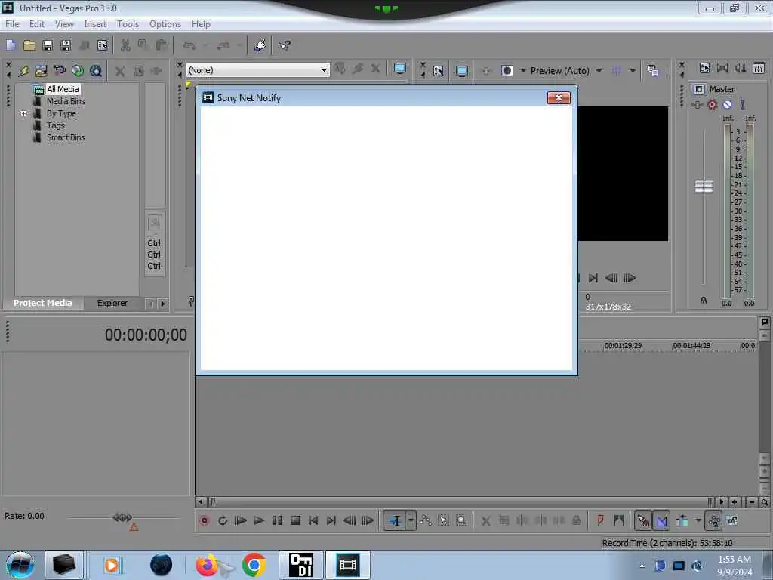Toggle Automatic Crossfades button
Screen dimensions: 773x580
(x=661, y=520)
